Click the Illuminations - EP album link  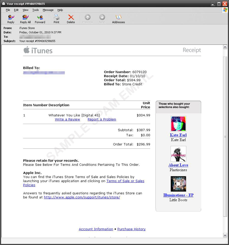tap(178, 195)
